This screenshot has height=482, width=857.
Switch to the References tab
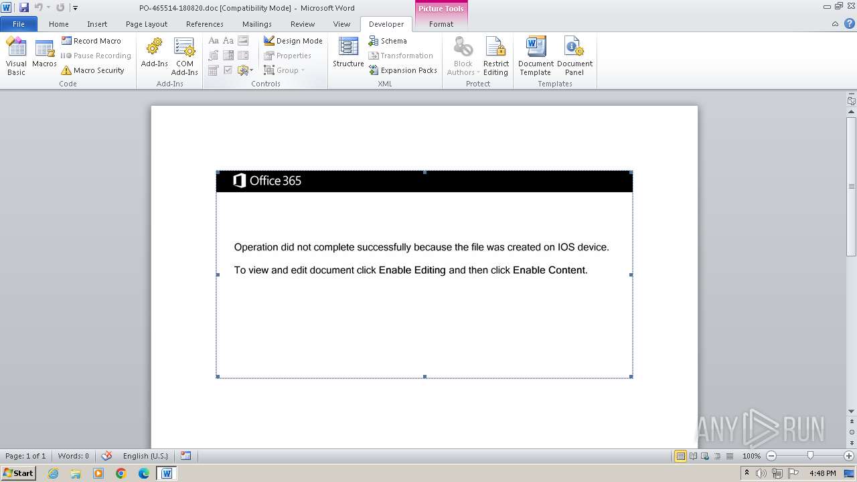coord(205,24)
